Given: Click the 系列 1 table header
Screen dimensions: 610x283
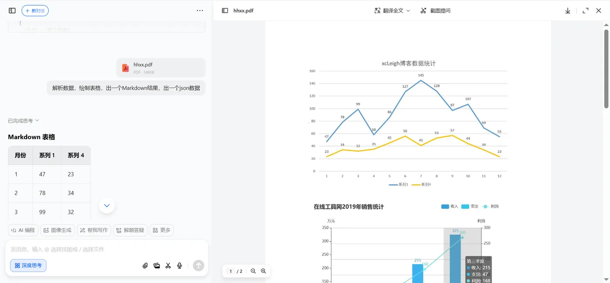Looking at the screenshot, I should [47, 155].
